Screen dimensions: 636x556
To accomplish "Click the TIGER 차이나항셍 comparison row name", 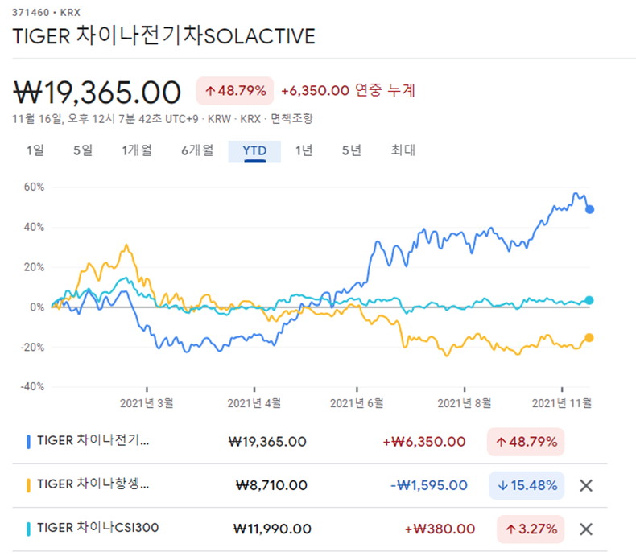I will click(x=93, y=484).
